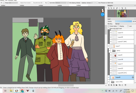This screenshot has height=93, width=136.
Task: Duplicate the selected layer
Action: pos(120,85)
